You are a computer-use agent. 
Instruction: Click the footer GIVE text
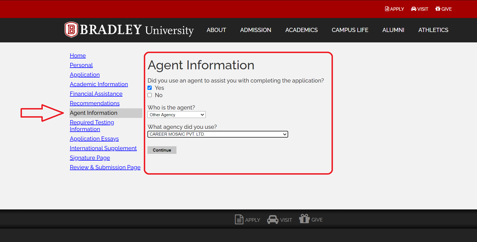point(317,220)
